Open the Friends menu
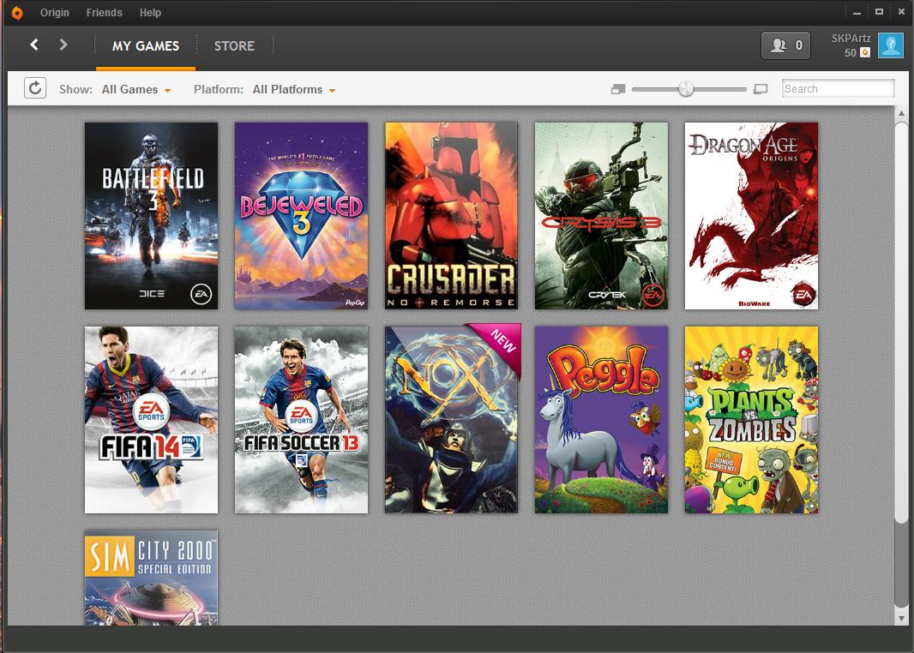914x653 pixels. [x=105, y=12]
